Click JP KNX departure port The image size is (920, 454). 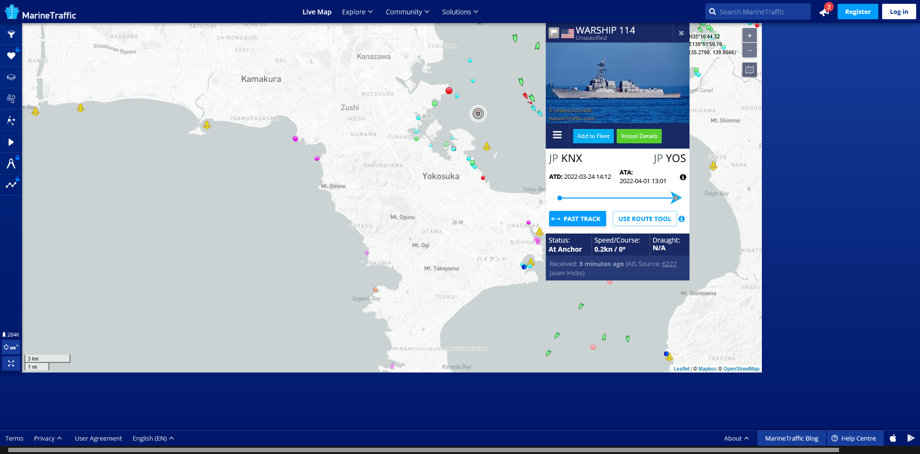tap(565, 158)
